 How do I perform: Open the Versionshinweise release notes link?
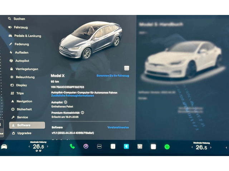118,128
